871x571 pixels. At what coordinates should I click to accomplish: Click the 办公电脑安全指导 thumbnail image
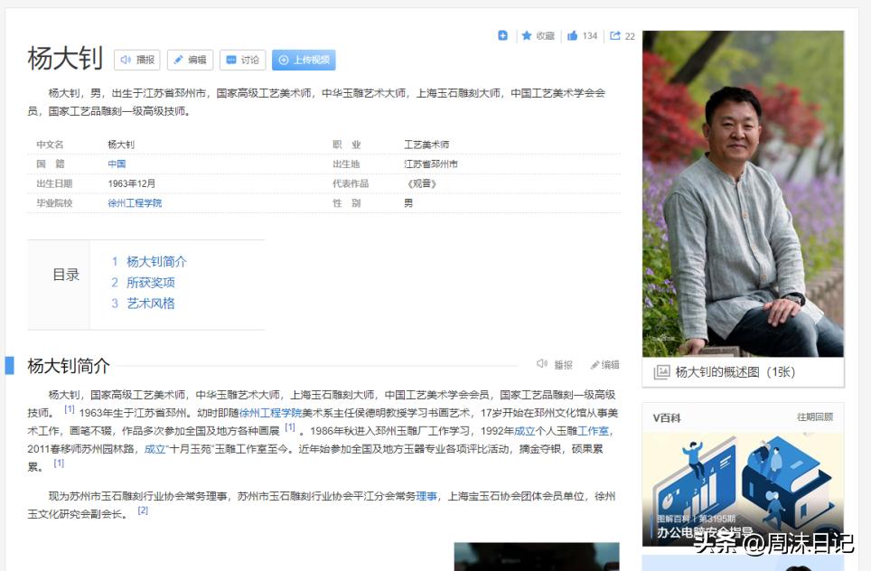742,492
